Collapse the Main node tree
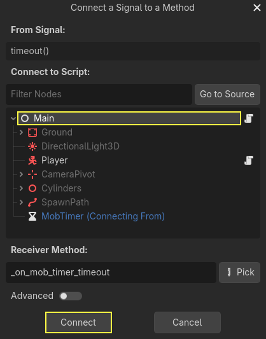The width and height of the screenshot is (266, 339). [13, 118]
